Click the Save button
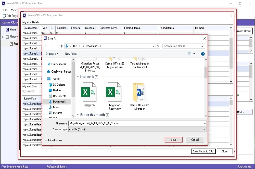Image resolution: width=255 pixels, height=169 pixels. pyautogui.click(x=174, y=139)
